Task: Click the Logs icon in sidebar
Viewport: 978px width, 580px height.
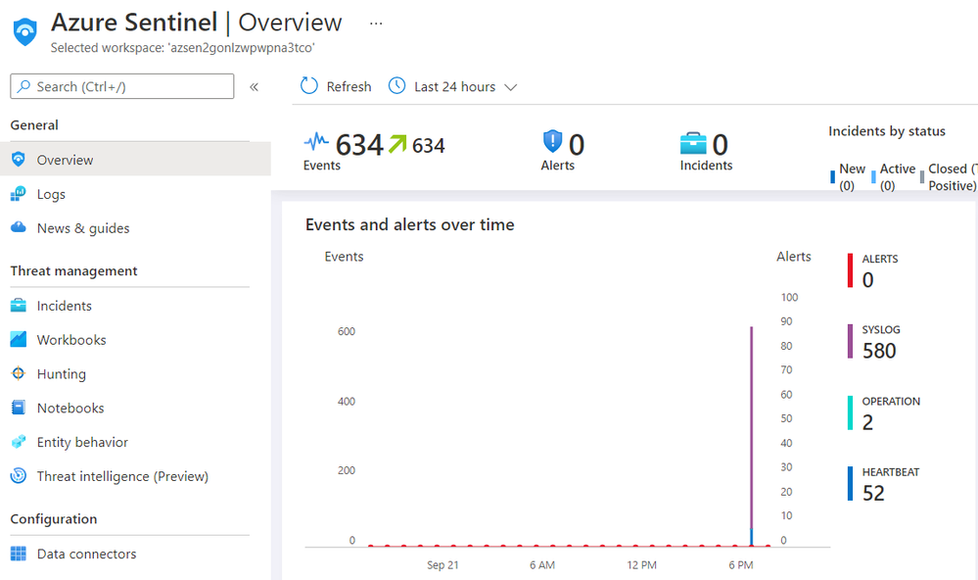Action: click(19, 194)
